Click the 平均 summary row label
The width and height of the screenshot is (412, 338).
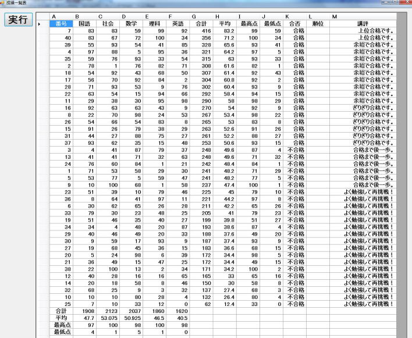pyautogui.click(x=61, y=318)
